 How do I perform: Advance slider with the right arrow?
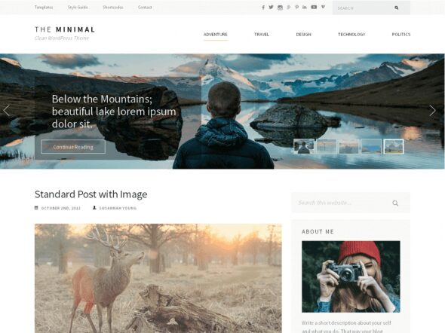pyautogui.click(x=432, y=111)
